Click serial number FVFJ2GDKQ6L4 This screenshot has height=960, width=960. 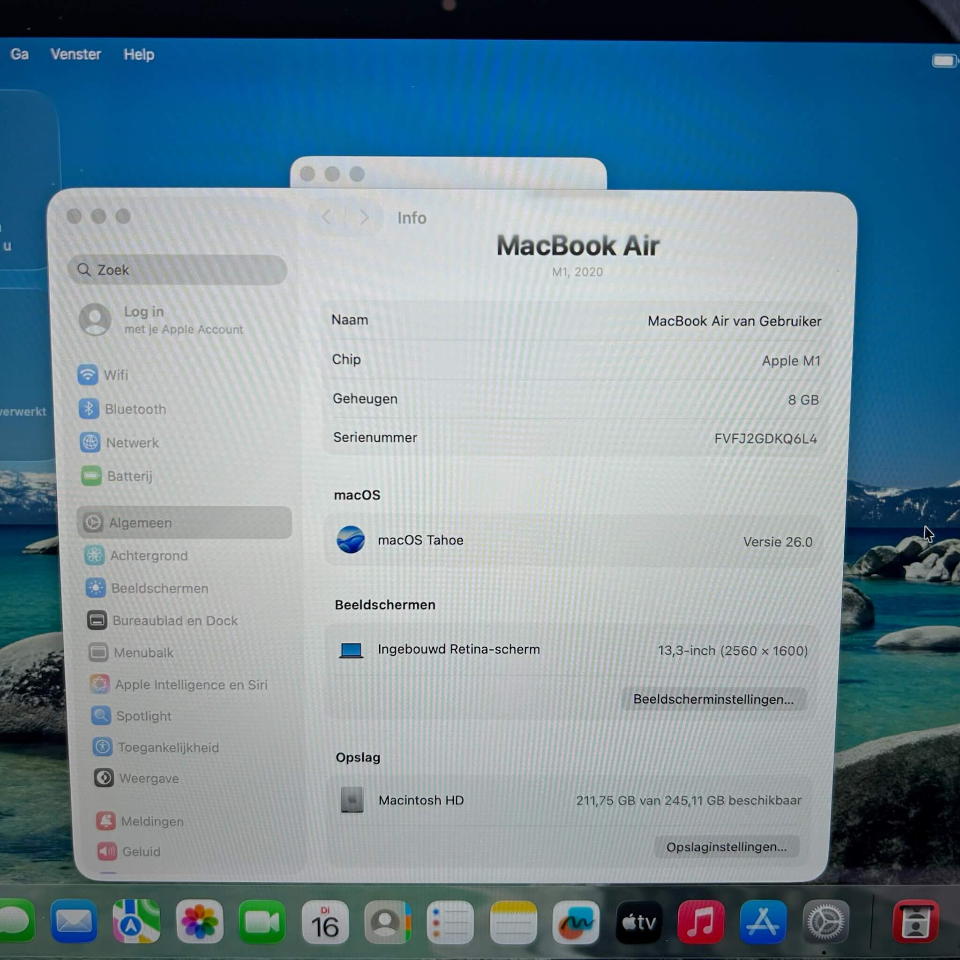click(x=766, y=438)
